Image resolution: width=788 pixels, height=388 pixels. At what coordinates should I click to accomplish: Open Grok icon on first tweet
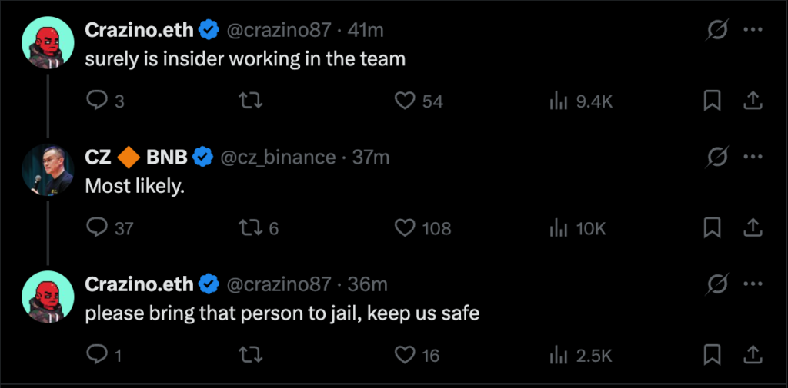click(717, 30)
